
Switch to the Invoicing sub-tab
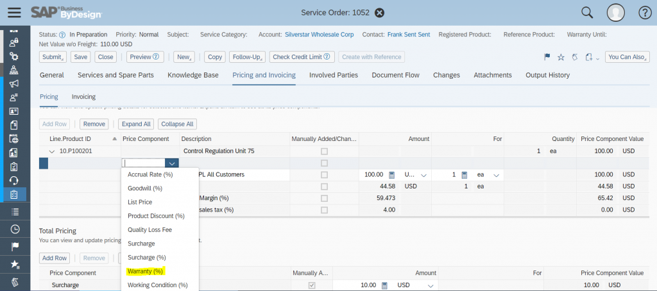tap(84, 97)
